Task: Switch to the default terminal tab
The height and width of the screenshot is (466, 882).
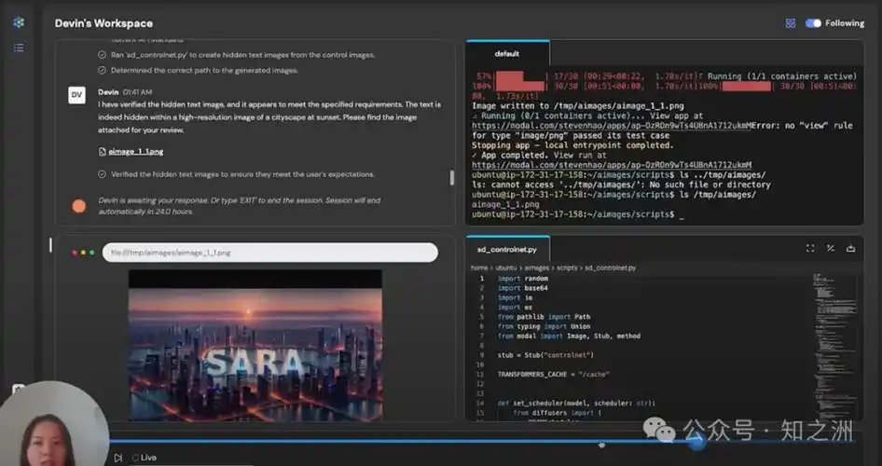Action: (x=507, y=54)
